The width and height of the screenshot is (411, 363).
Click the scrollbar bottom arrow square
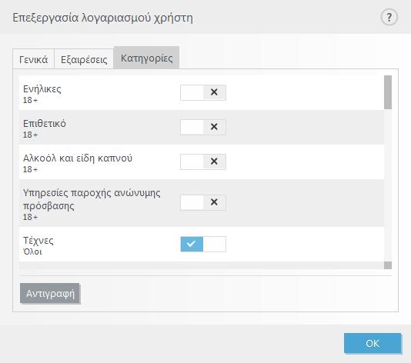point(388,265)
